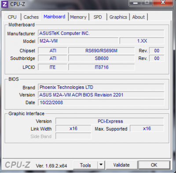Click the Manufacturer label

point(21,34)
